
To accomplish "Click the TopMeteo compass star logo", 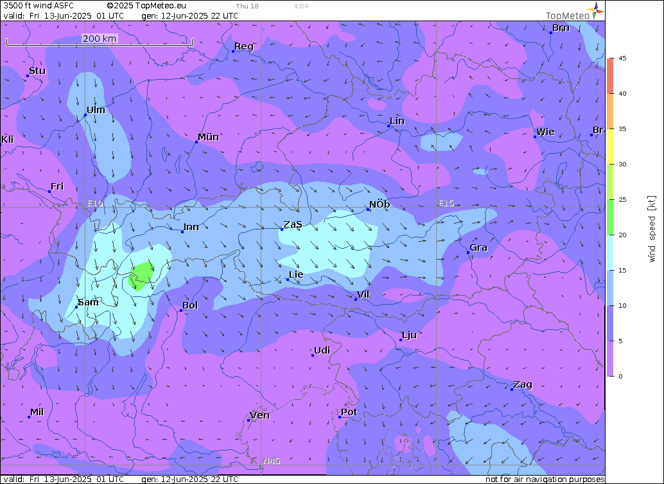I will coord(595,10).
